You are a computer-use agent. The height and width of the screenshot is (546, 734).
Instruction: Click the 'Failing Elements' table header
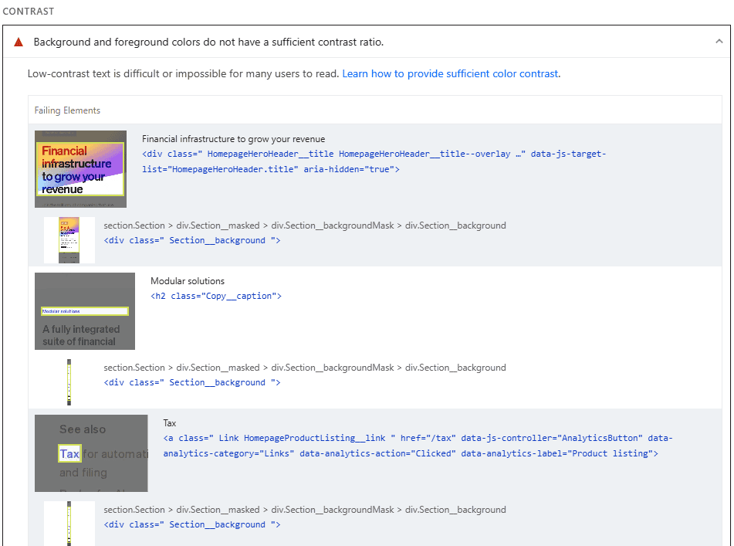[67, 110]
